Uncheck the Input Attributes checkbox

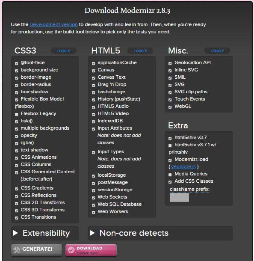(94, 129)
